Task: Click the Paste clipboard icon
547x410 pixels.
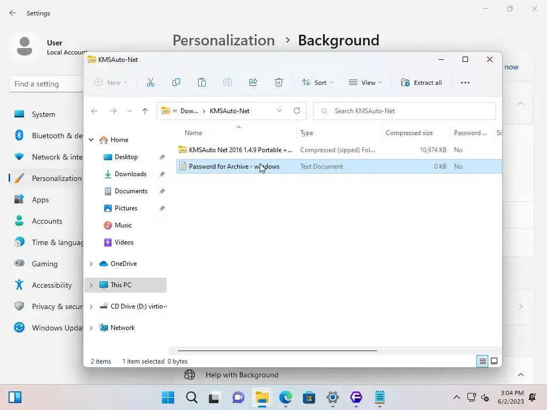Action: 201,83
